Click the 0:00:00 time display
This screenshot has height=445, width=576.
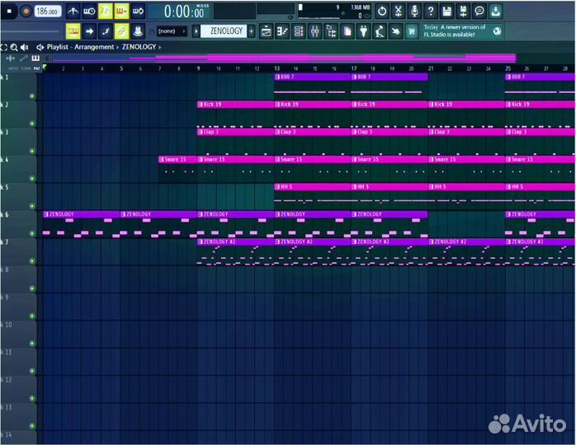[x=183, y=12]
